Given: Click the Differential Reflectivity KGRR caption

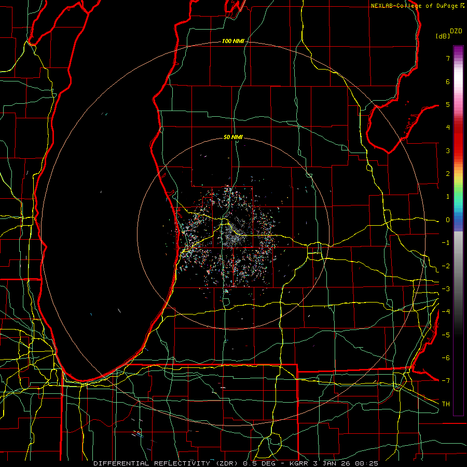Looking at the screenshot, I should 236,463.
